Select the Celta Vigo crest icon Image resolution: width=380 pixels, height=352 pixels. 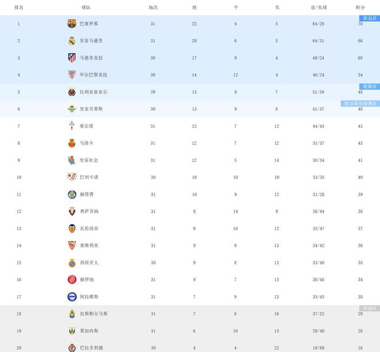71,126
